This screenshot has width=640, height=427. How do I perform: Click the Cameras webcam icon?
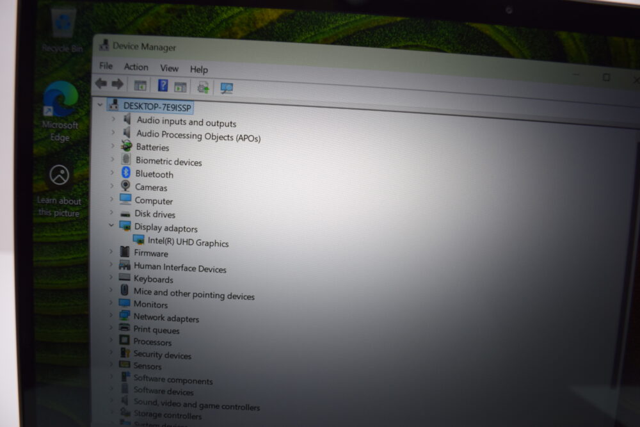pos(125,186)
